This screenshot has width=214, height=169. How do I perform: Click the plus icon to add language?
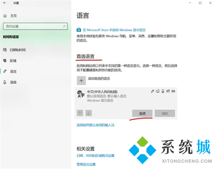tap(81, 80)
